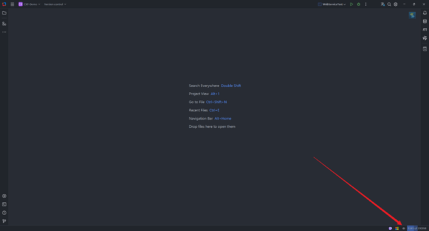This screenshot has height=231, width=429.
Task: Open the Services tool window icon
Action: (x=4, y=196)
